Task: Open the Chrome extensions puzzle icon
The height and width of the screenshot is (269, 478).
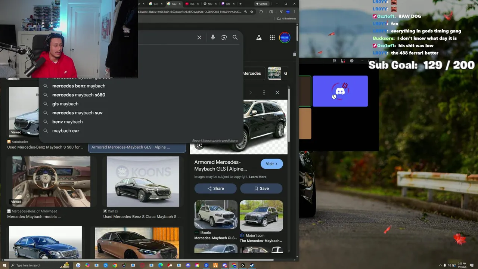Action: (261, 12)
